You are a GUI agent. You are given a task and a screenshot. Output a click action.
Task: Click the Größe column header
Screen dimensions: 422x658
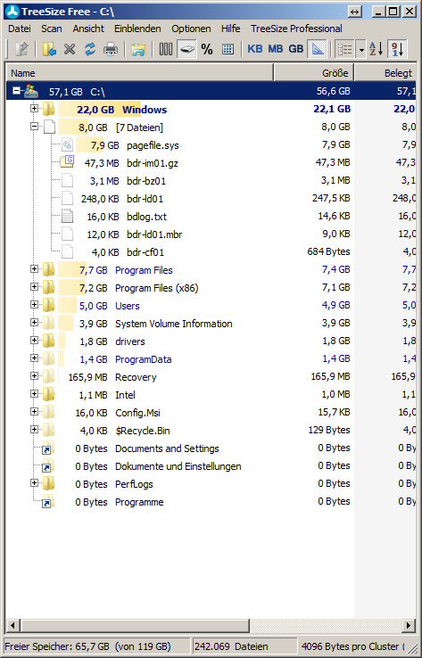click(x=314, y=72)
